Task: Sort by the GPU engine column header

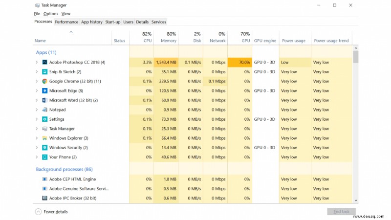Action: 265,38
